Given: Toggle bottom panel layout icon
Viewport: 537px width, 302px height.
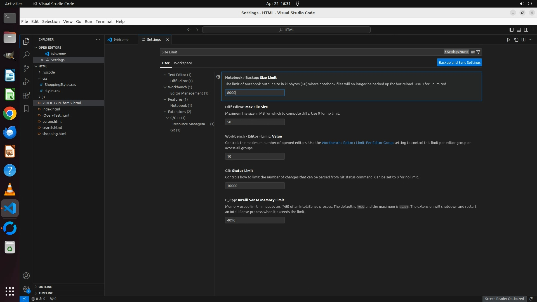Looking at the screenshot, I should (519, 30).
